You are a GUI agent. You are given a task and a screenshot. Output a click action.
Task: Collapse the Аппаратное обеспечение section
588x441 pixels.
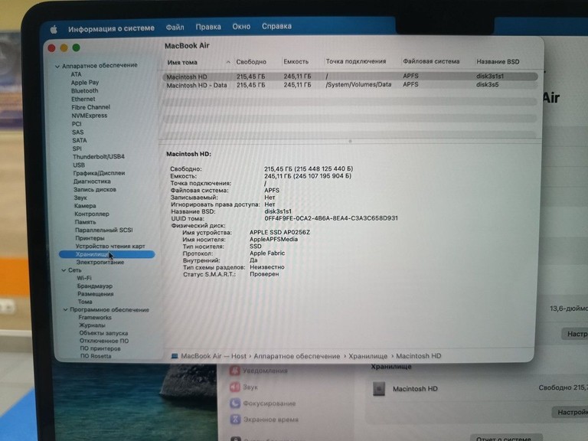57,67
